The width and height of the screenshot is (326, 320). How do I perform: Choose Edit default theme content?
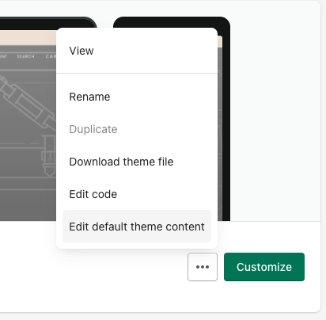137,227
